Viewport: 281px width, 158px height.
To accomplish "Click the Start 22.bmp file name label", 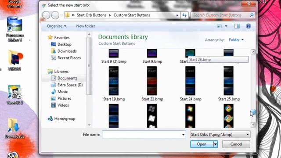I will 152,99.
